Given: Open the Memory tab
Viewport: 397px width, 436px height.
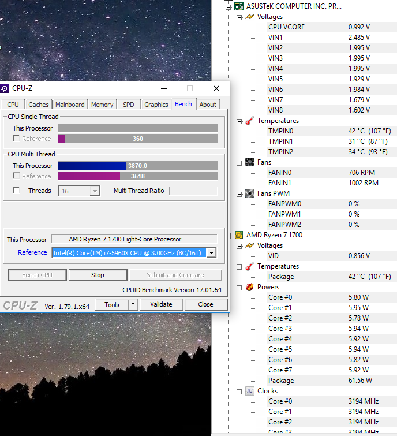Looking at the screenshot, I should tap(102, 105).
